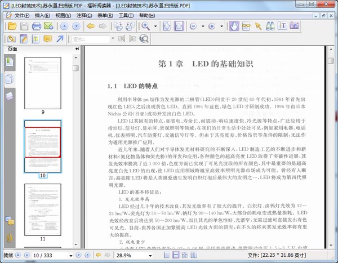Viewport: 338px width, 263px height.
Task: Toggle facing pages layout in the status bar
Action: (194, 255)
